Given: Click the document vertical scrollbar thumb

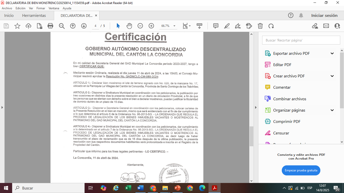Looking at the screenshot, I should point(251,136).
